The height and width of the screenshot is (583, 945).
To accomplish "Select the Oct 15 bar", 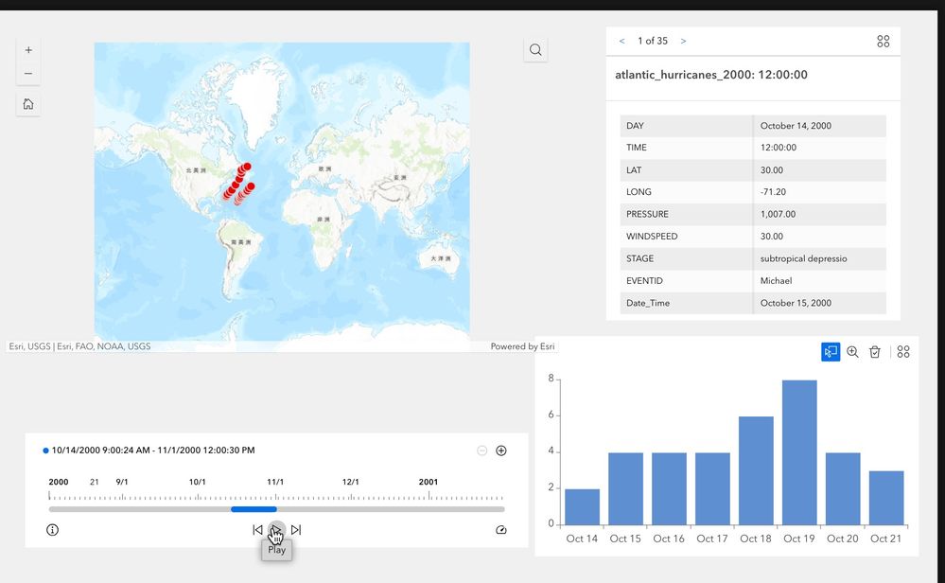I will pos(625,489).
